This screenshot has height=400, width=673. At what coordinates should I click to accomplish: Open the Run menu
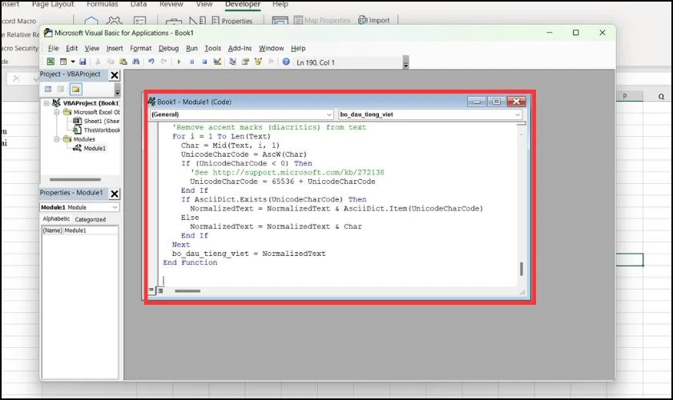tap(191, 49)
